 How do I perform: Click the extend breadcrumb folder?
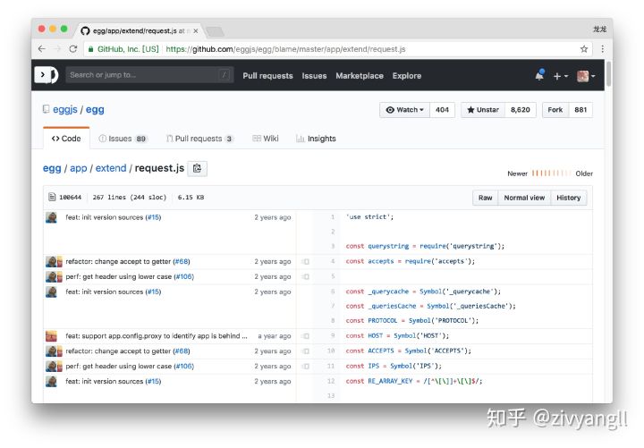coord(111,168)
